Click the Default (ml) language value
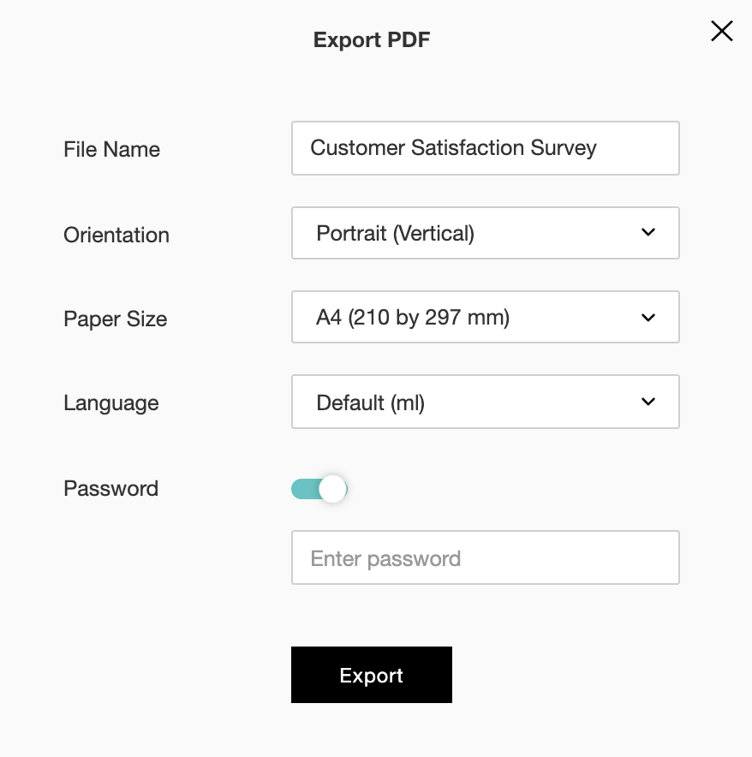Viewport: 752px width, 757px height. tap(370, 402)
